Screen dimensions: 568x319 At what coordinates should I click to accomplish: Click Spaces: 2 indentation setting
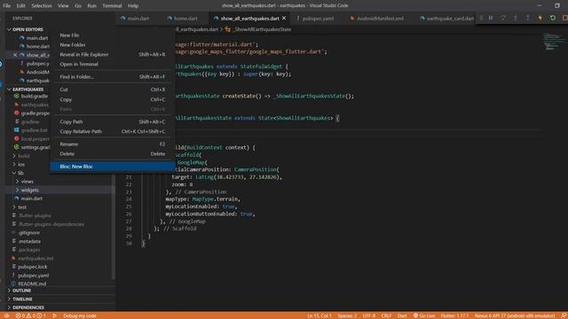[x=347, y=315]
